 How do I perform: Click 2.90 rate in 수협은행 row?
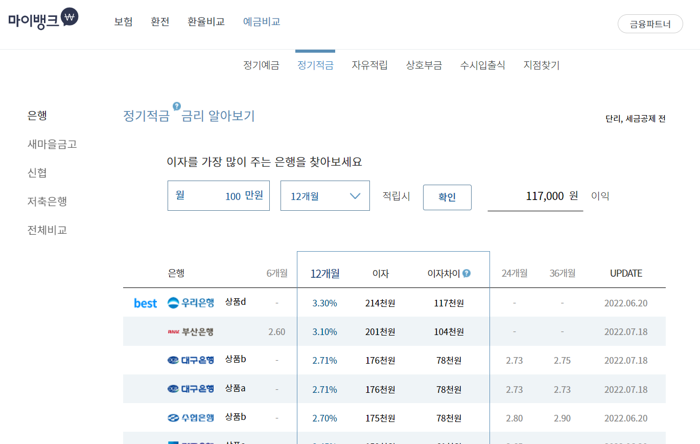[x=562, y=418]
